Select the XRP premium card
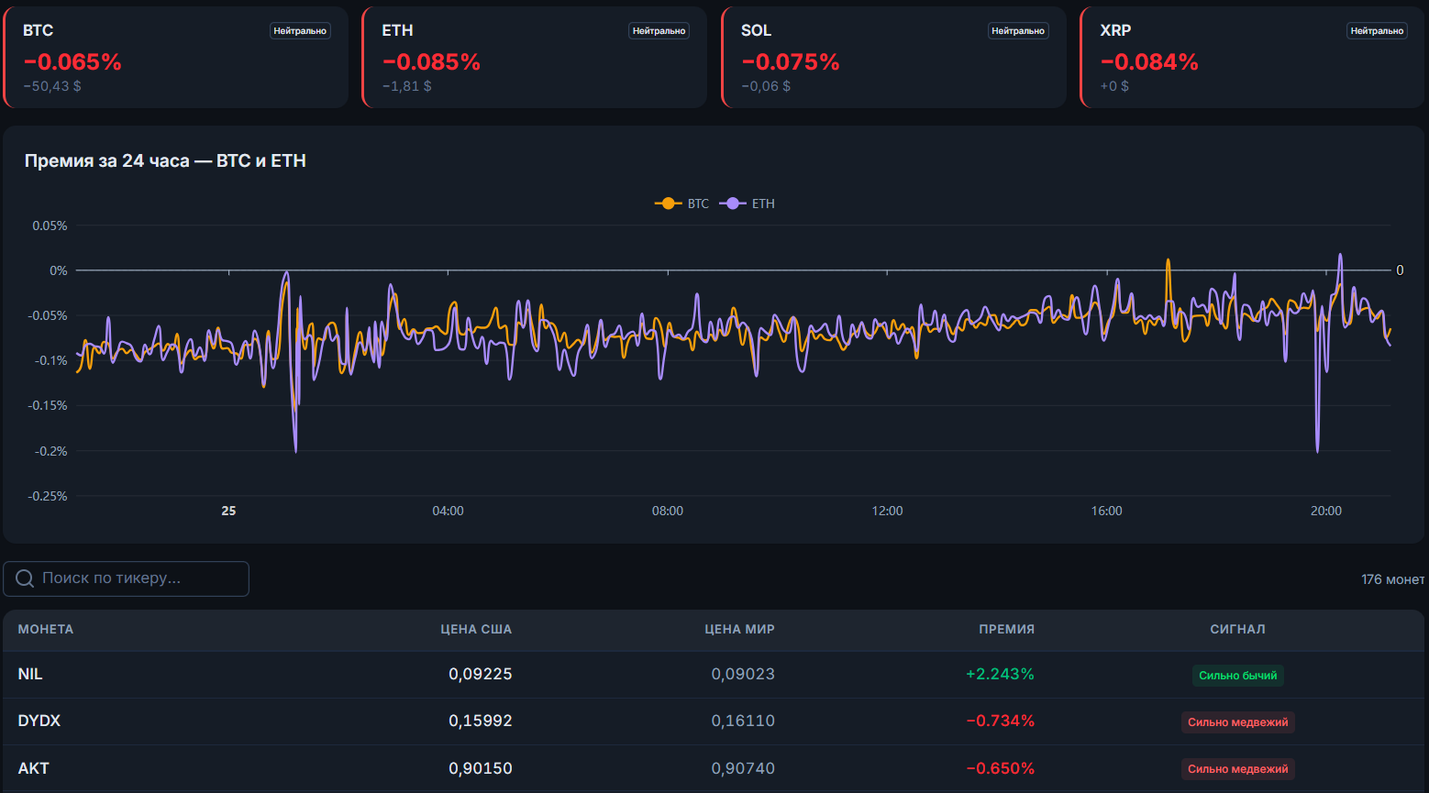 tap(1252, 57)
